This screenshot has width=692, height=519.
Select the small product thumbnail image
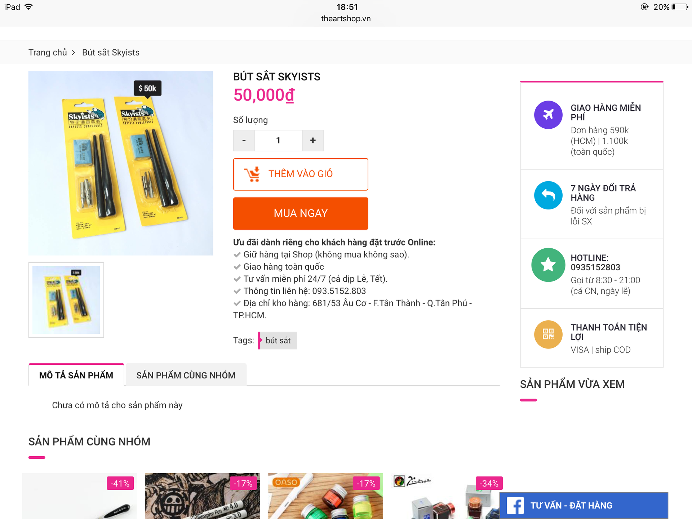pos(66,300)
